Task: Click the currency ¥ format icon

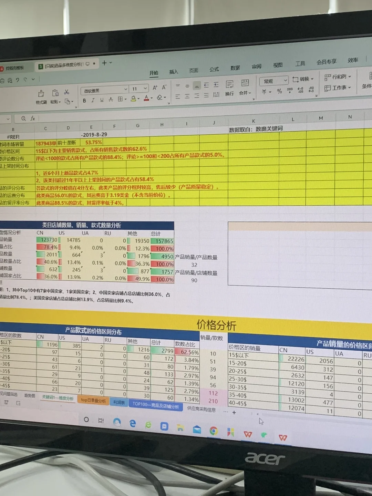Action: [264, 92]
